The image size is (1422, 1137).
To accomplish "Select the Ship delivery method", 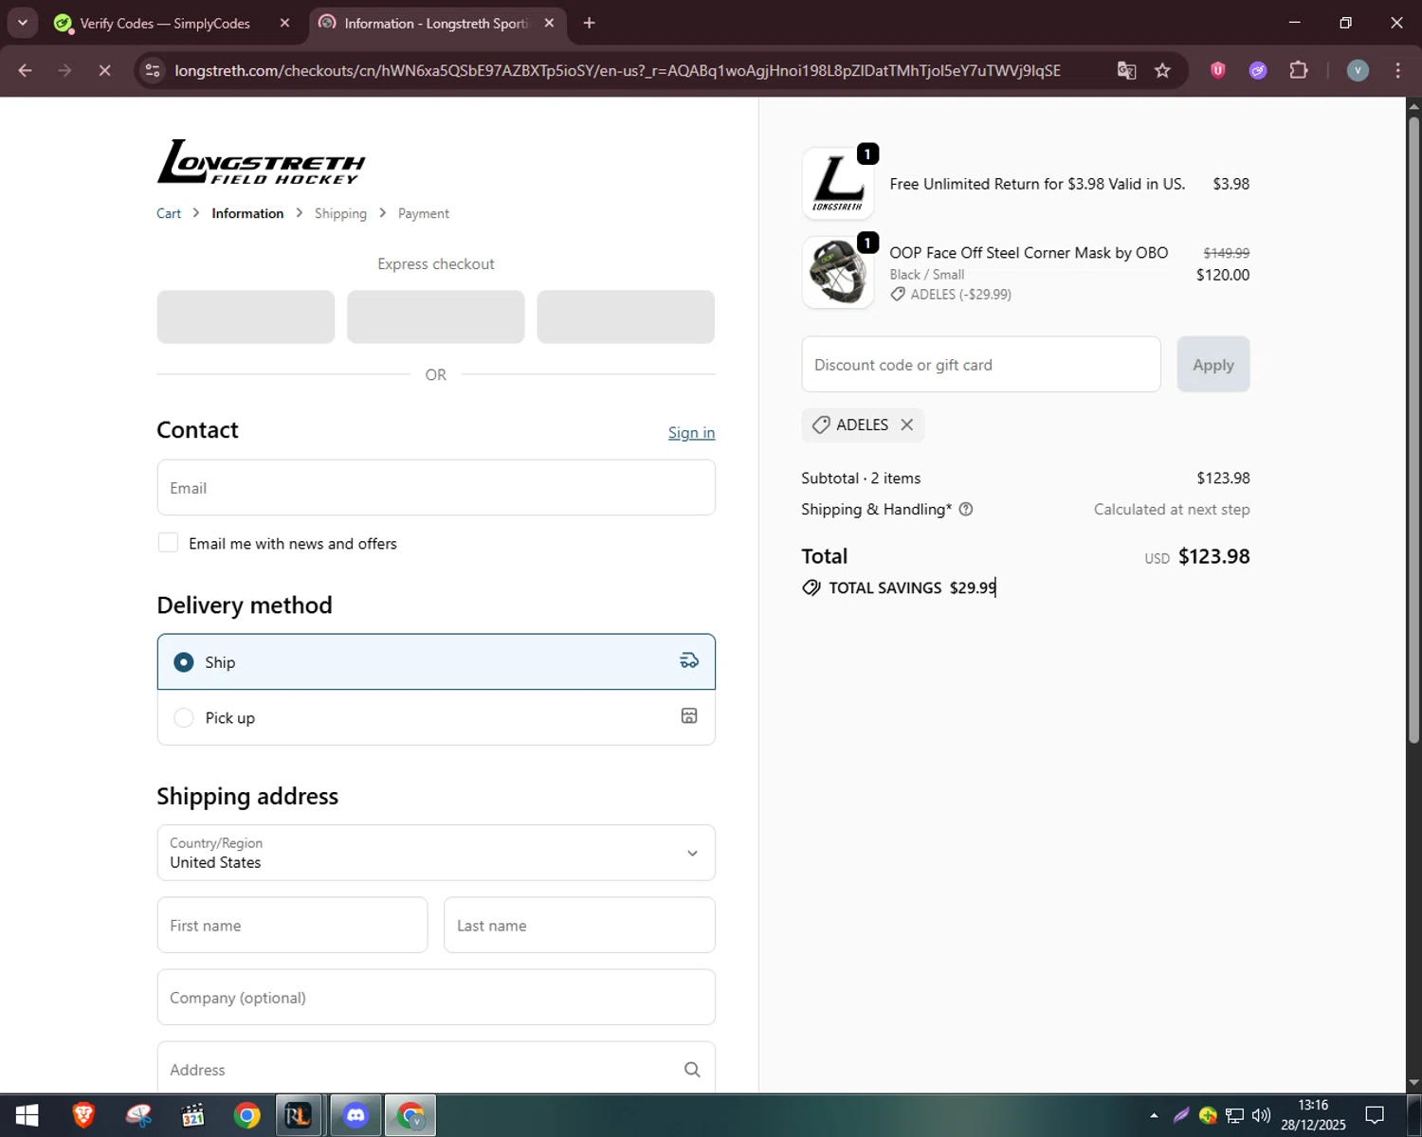I will coord(436,661).
